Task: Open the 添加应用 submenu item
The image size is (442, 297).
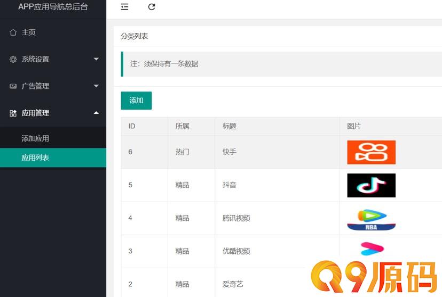Action: click(x=53, y=138)
